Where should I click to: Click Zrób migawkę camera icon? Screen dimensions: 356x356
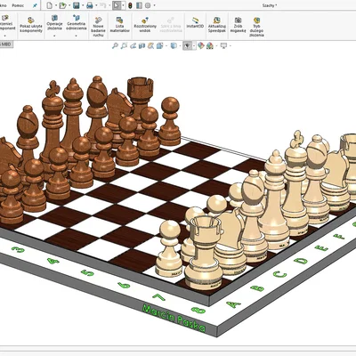coord(238,24)
